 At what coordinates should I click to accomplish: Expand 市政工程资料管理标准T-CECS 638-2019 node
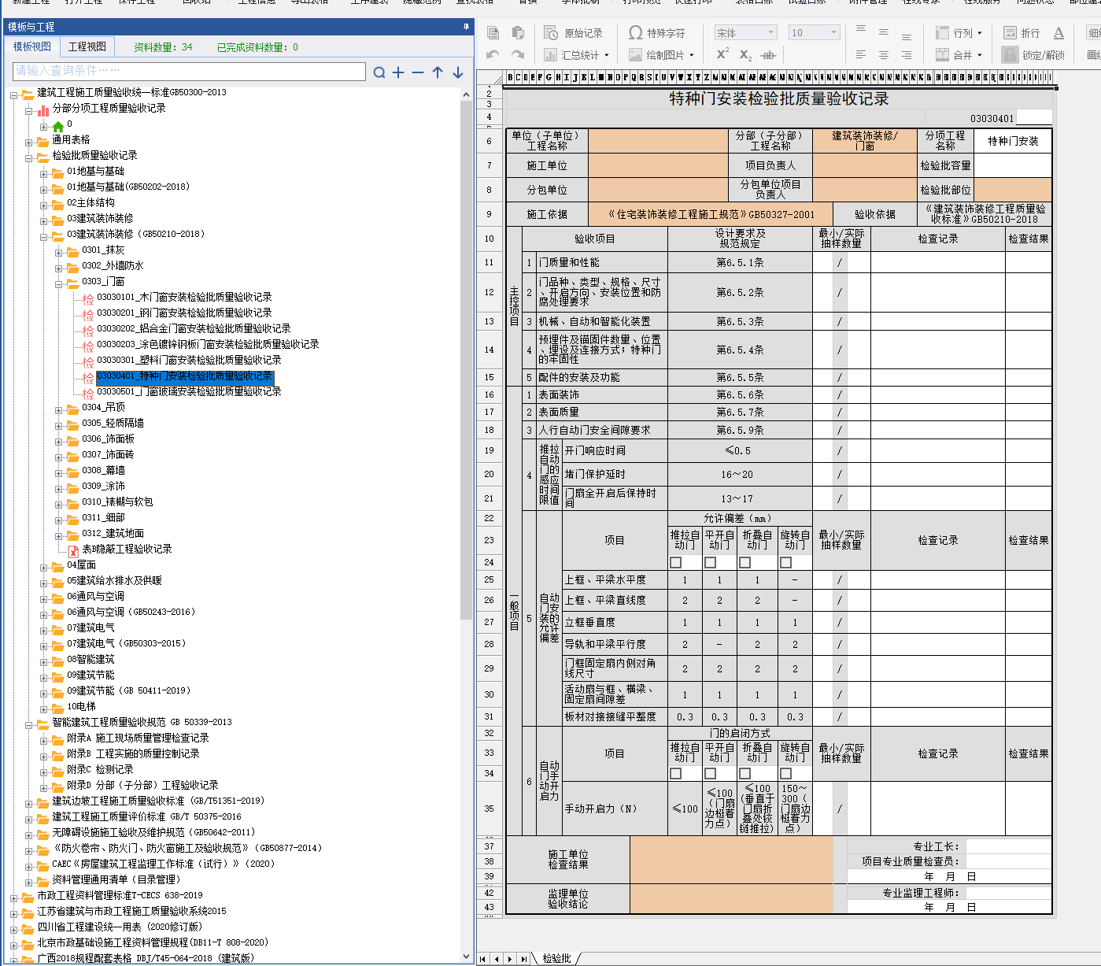[x=14, y=898]
